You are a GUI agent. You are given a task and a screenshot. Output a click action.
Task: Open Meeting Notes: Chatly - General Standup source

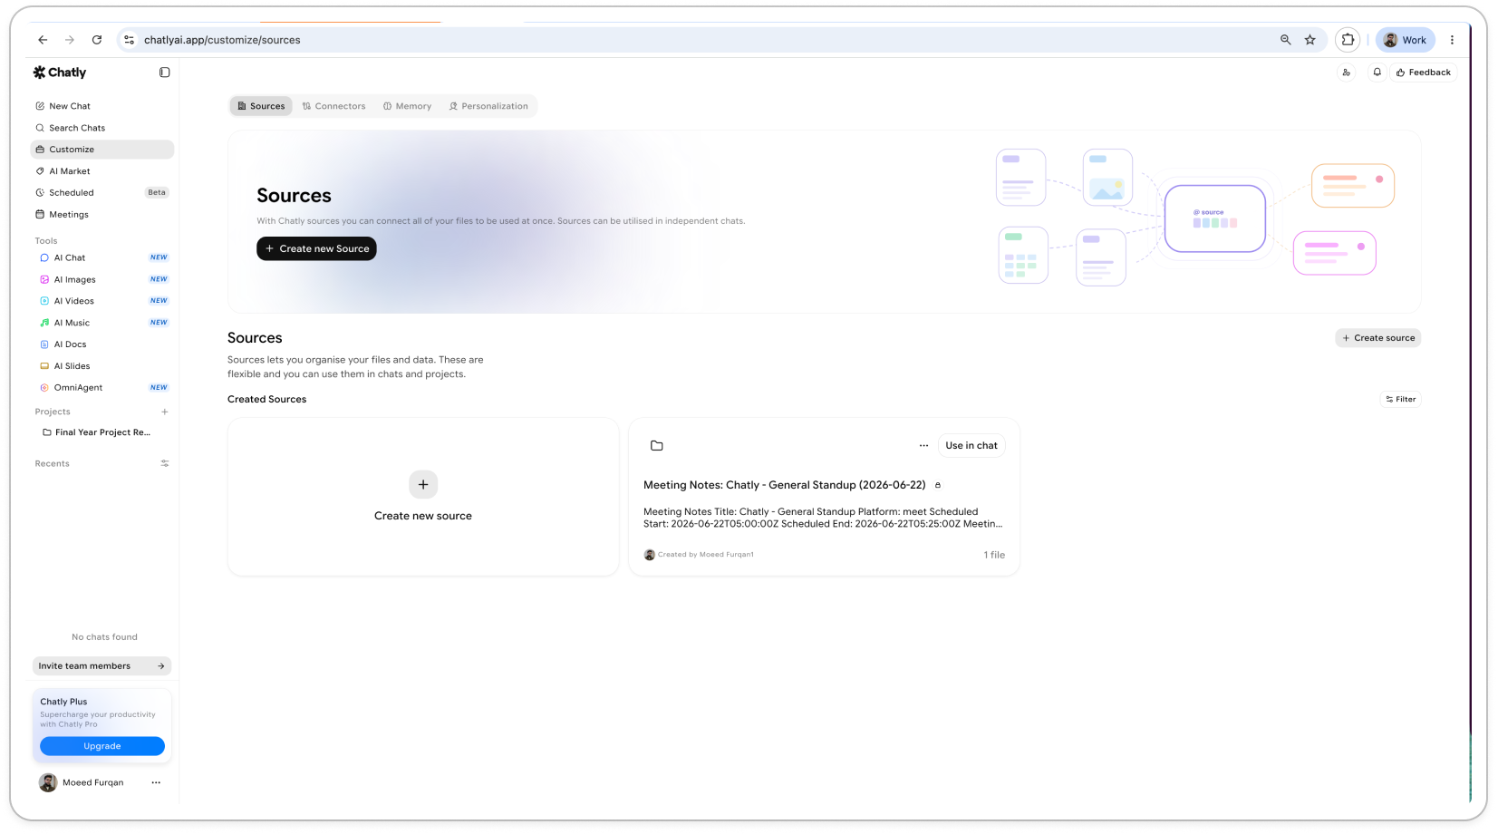pos(785,485)
